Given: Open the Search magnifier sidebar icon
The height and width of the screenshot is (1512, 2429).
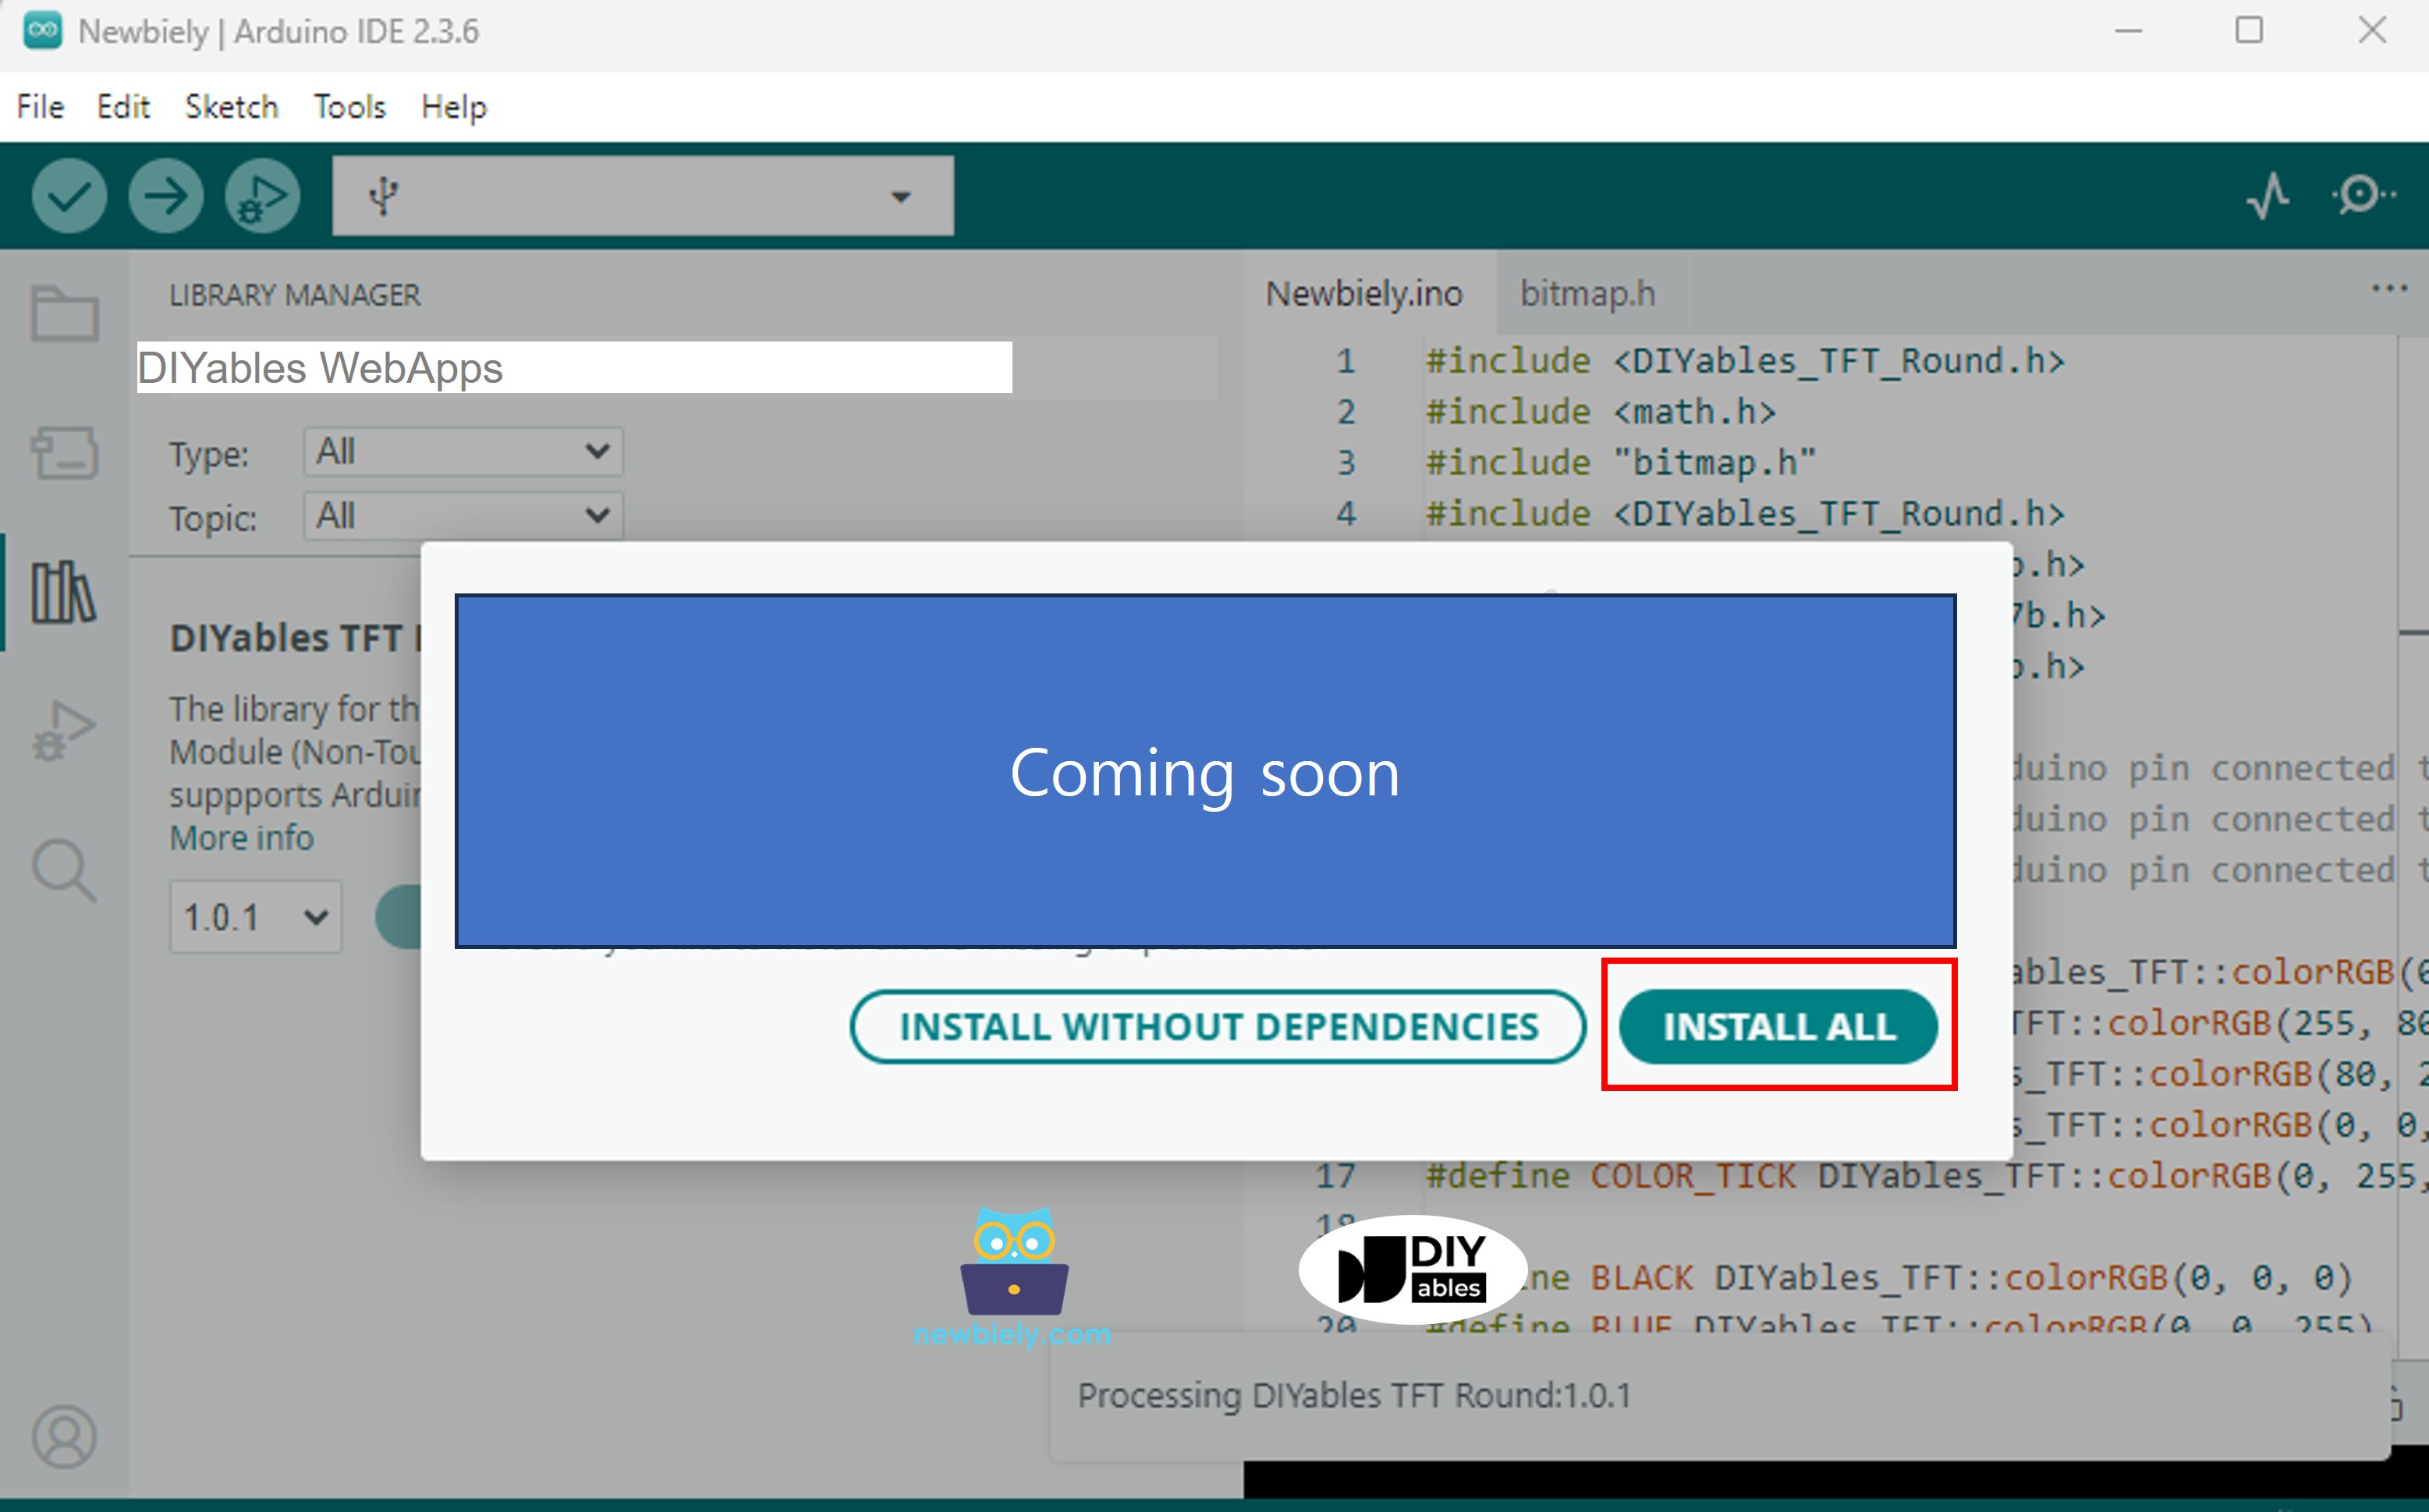Looking at the screenshot, I should pos(64,870).
